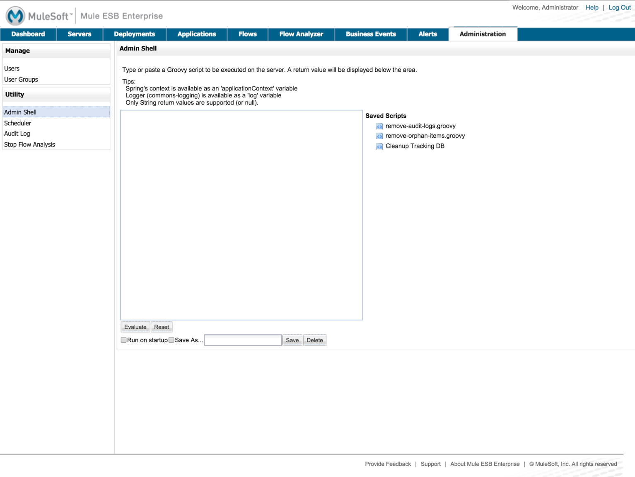Screen dimensions: 635x477
Task: Return to the Dashboard tab
Action: [x=28, y=34]
